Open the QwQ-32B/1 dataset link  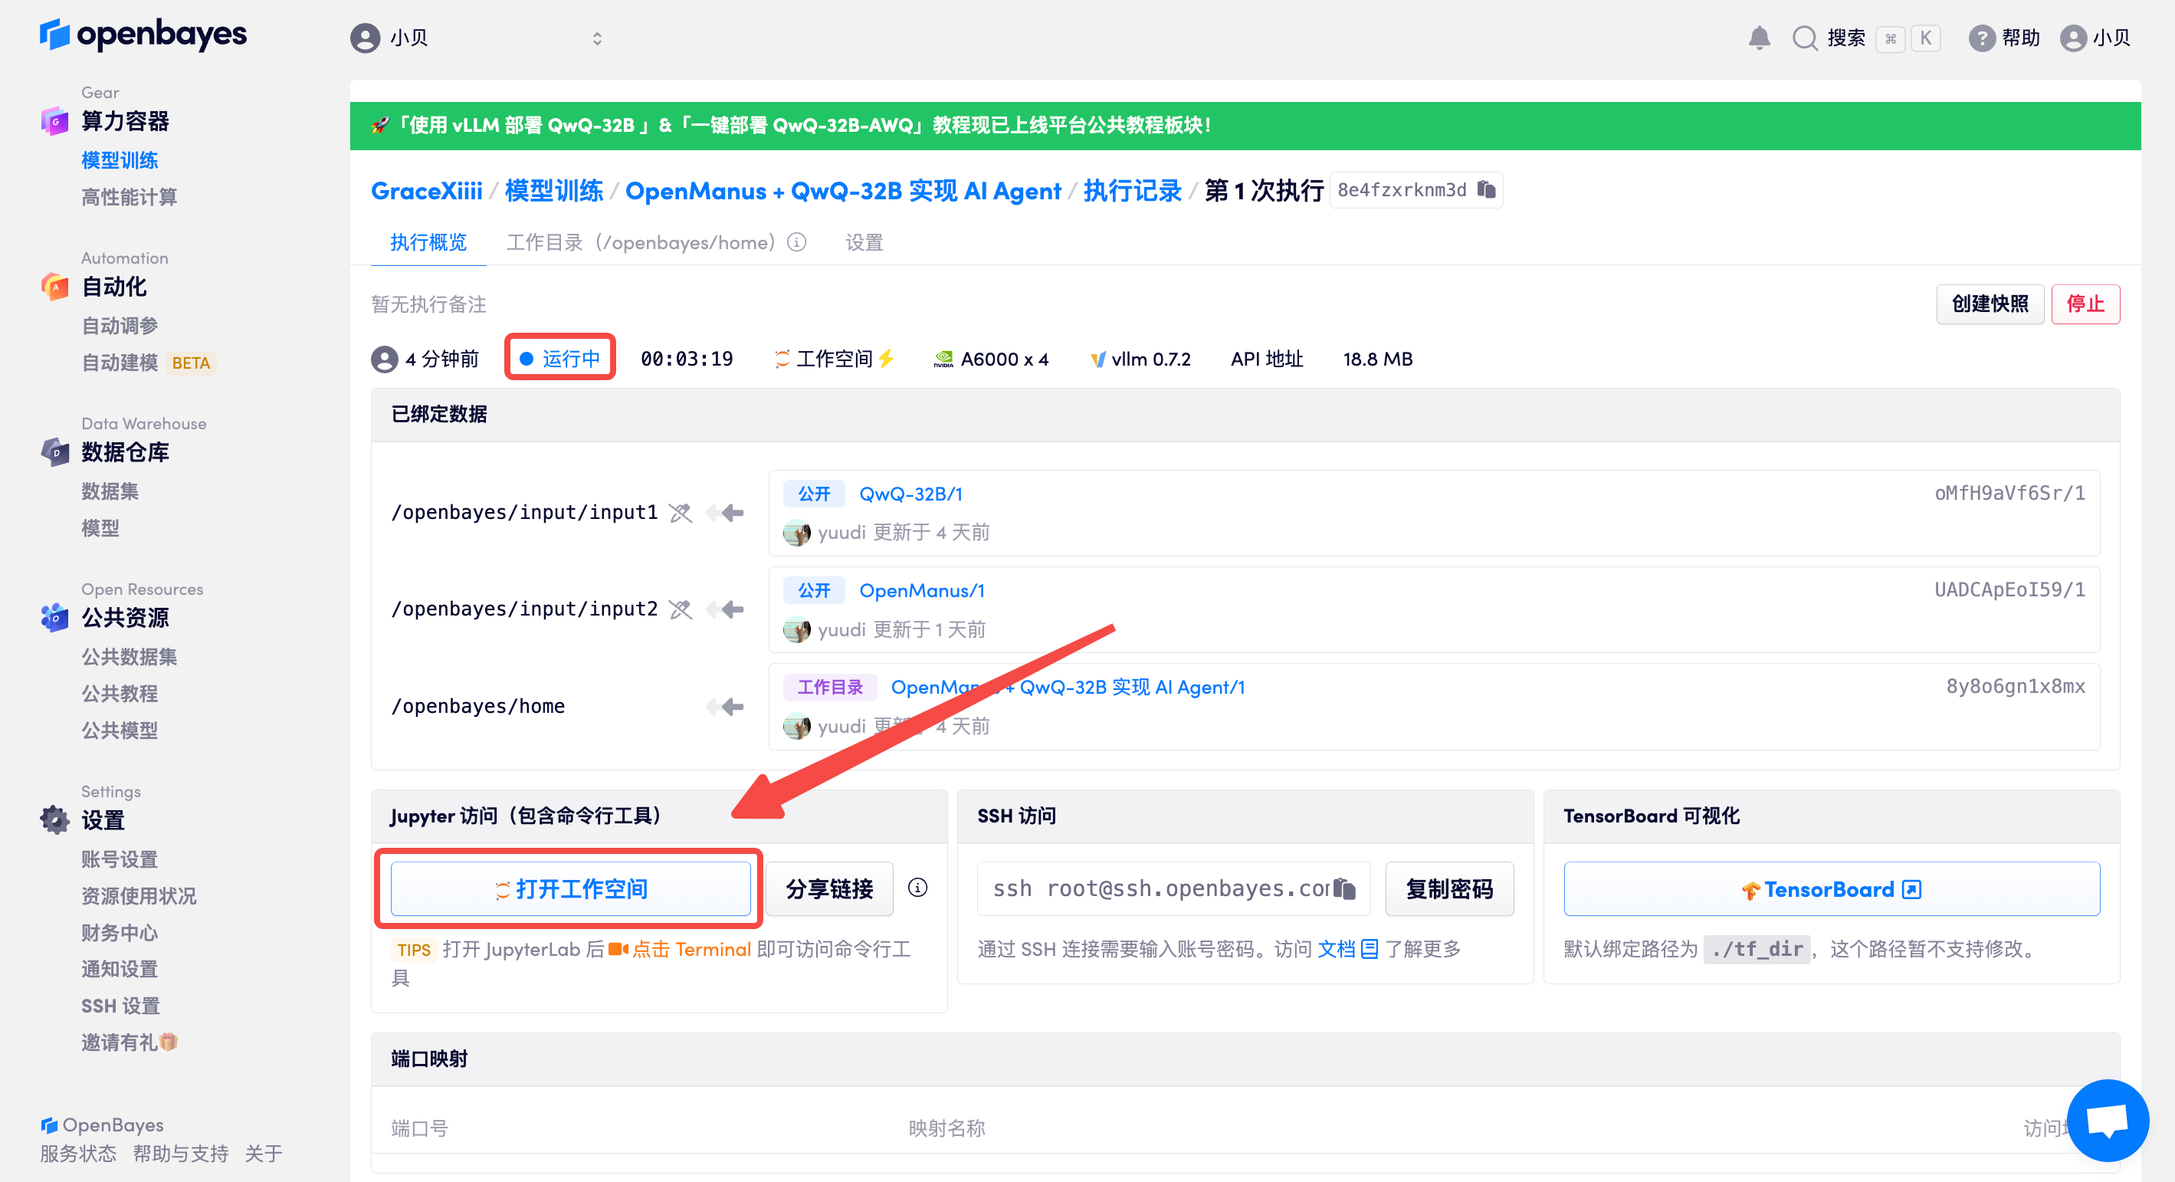tap(910, 494)
